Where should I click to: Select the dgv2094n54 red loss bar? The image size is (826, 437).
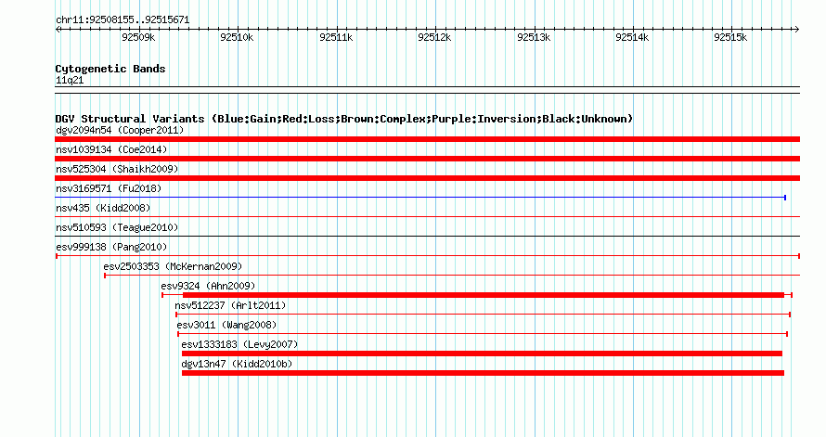coord(427,139)
